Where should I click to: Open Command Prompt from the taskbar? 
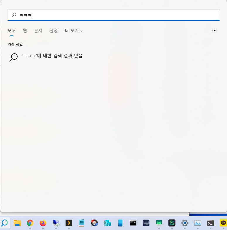pos(133,223)
